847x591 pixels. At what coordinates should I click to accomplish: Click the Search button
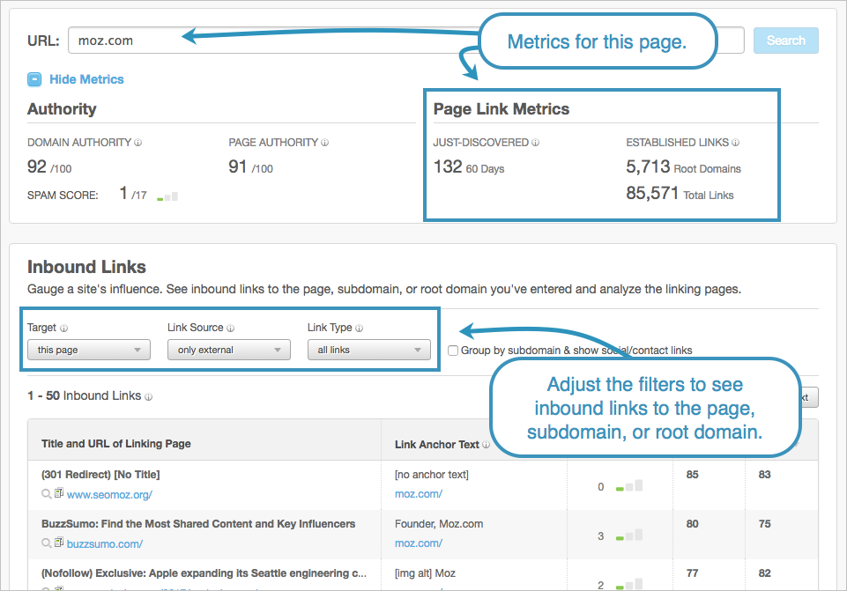(x=785, y=41)
